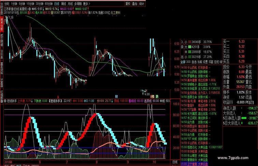
Task: Open 技术分析 sidebar tab
Action: 2,24
